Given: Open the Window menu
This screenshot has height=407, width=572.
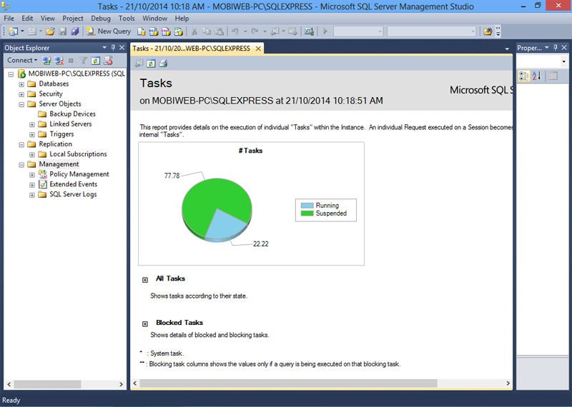Looking at the screenshot, I should pos(154,19).
